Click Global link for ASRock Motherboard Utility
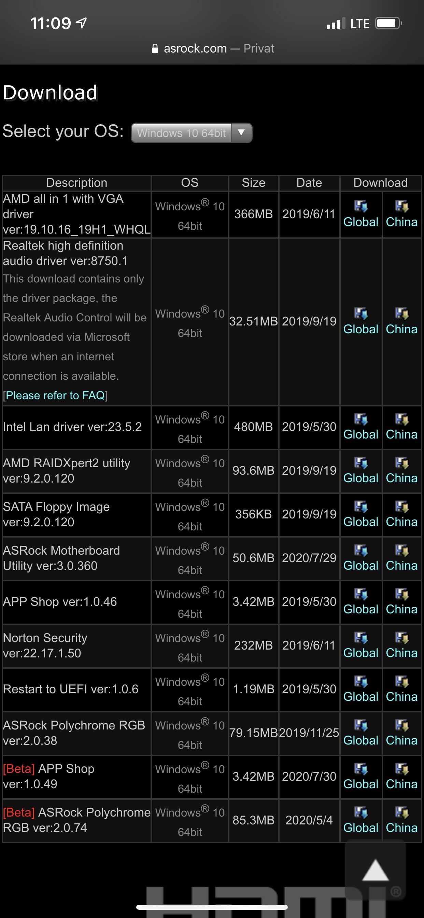424x918 pixels. point(361,566)
